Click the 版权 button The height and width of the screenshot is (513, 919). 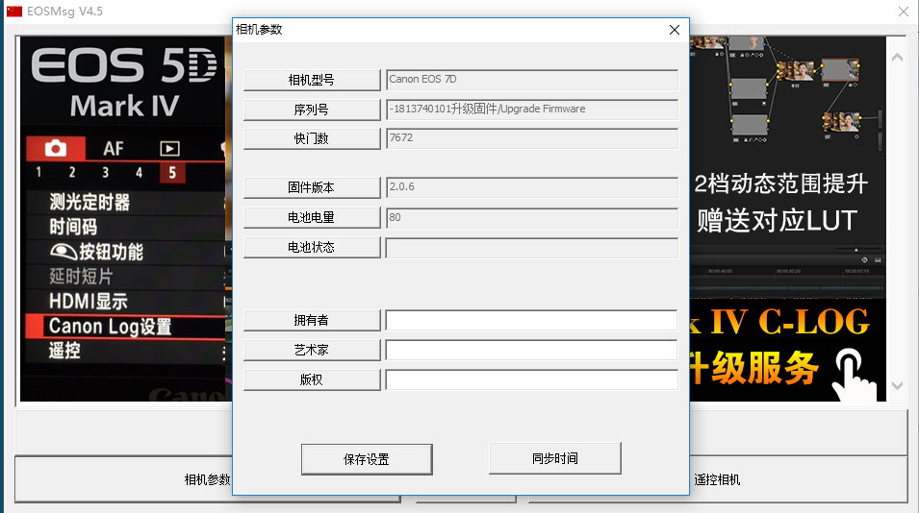click(312, 380)
